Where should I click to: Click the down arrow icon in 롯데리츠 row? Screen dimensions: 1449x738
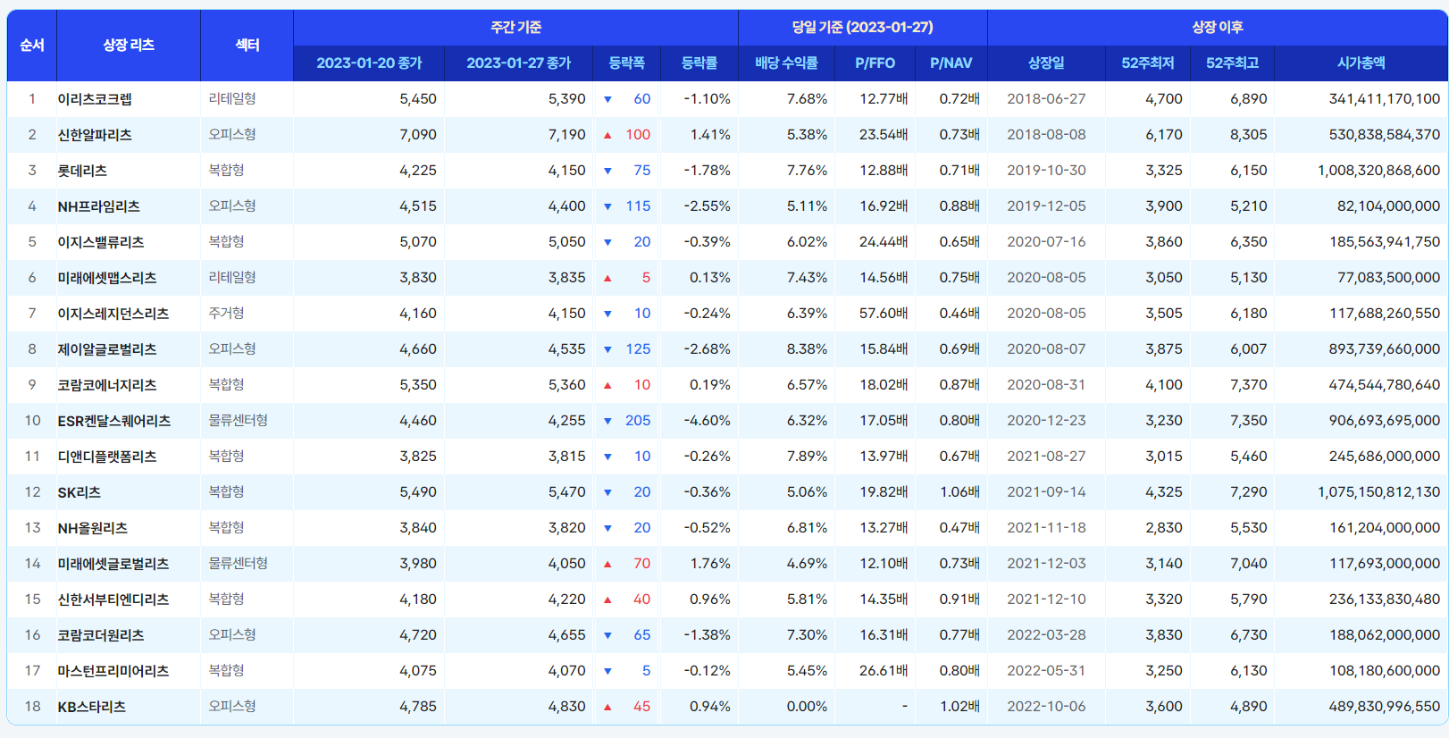607,171
